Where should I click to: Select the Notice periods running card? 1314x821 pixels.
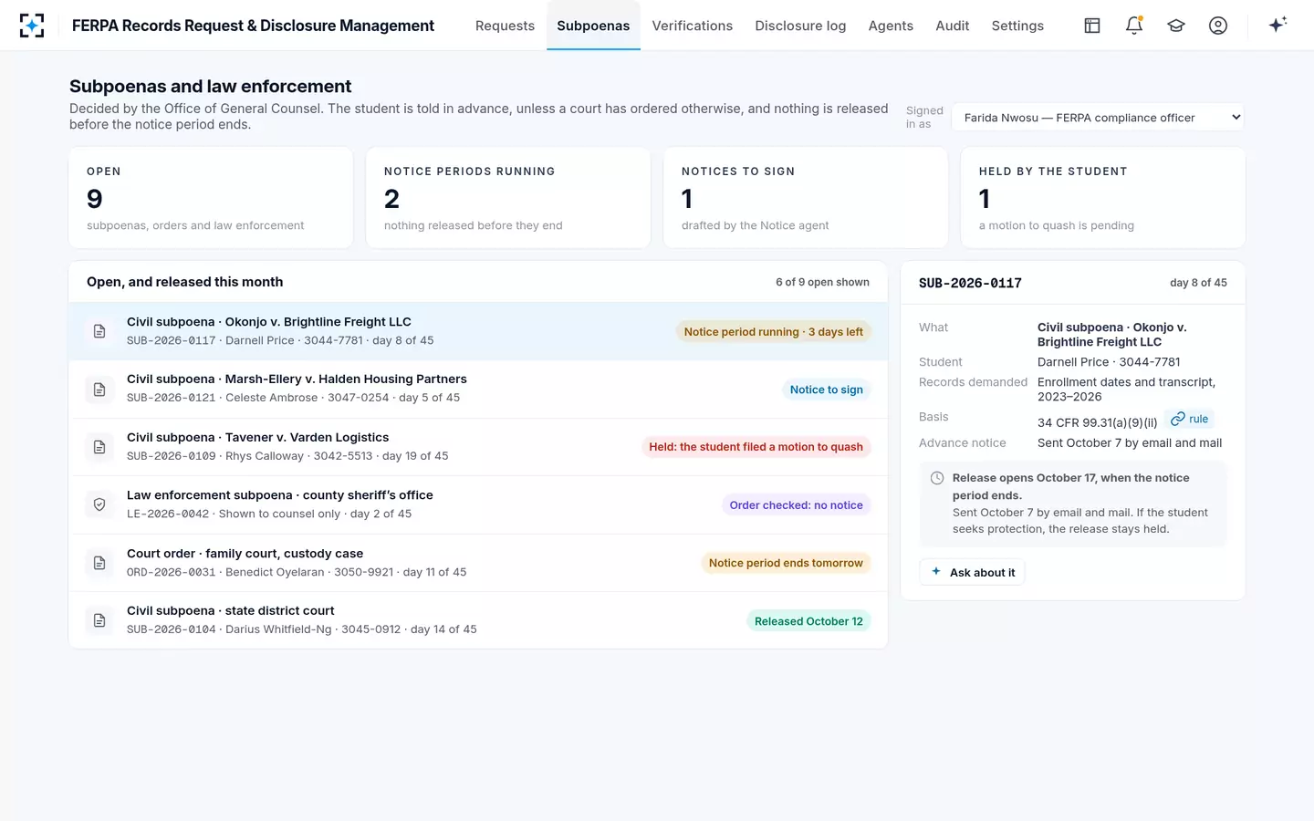508,198
